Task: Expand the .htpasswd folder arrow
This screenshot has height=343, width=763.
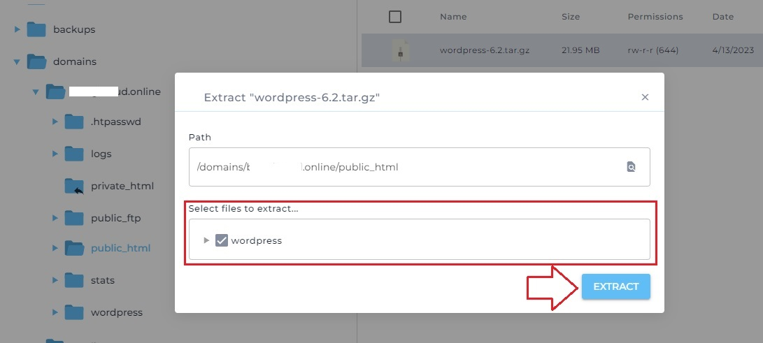Action: click(x=55, y=122)
